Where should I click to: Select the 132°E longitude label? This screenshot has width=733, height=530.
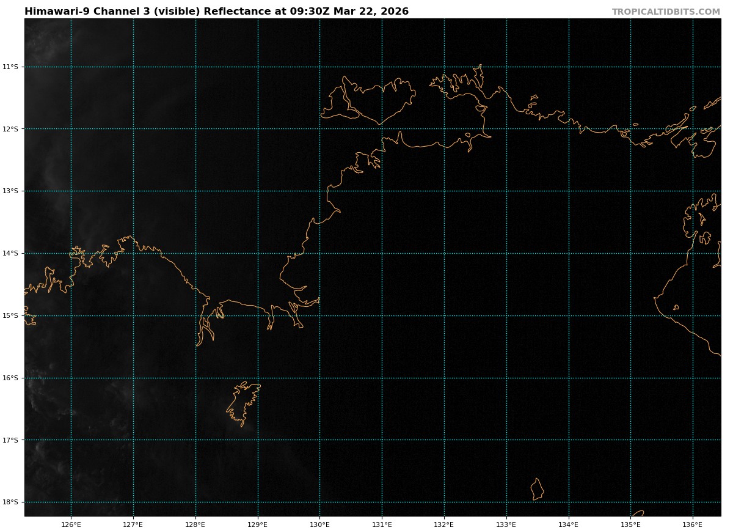pos(444,524)
